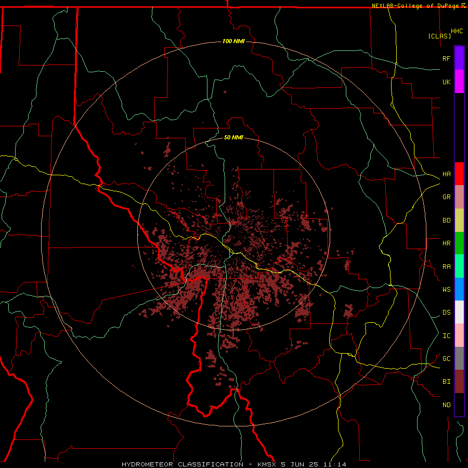
Task: Click the 'HHC' product code text
Action: pyautogui.click(x=457, y=31)
